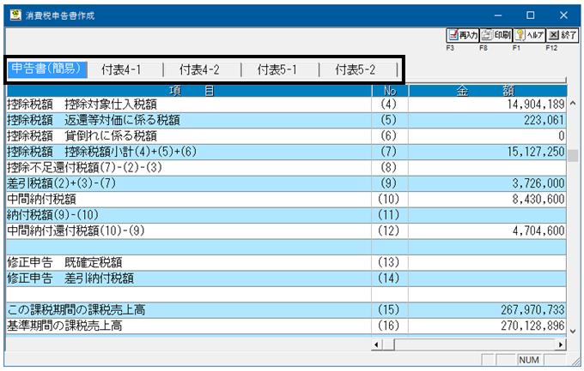Select row 修正申告 既確定税額
The image size is (584, 371).
pyautogui.click(x=287, y=262)
